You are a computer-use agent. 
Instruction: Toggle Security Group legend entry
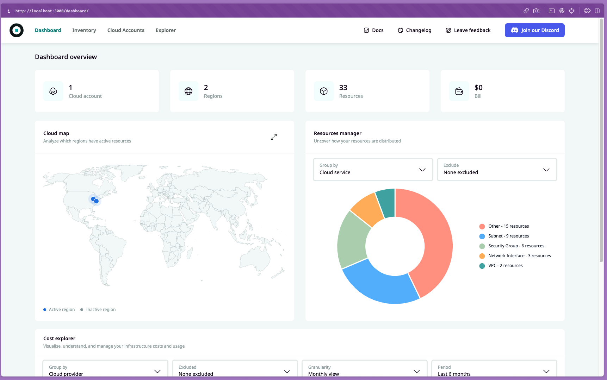(x=512, y=246)
